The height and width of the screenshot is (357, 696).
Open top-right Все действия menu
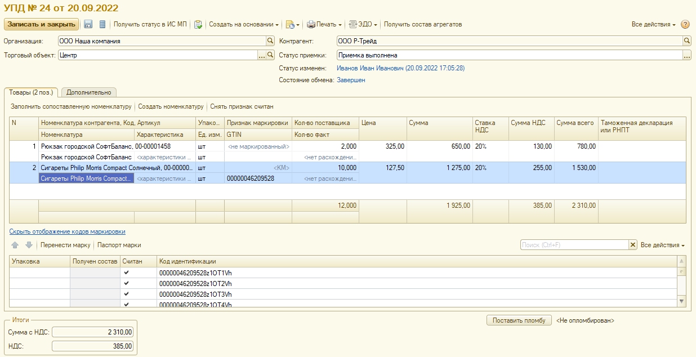(x=653, y=24)
